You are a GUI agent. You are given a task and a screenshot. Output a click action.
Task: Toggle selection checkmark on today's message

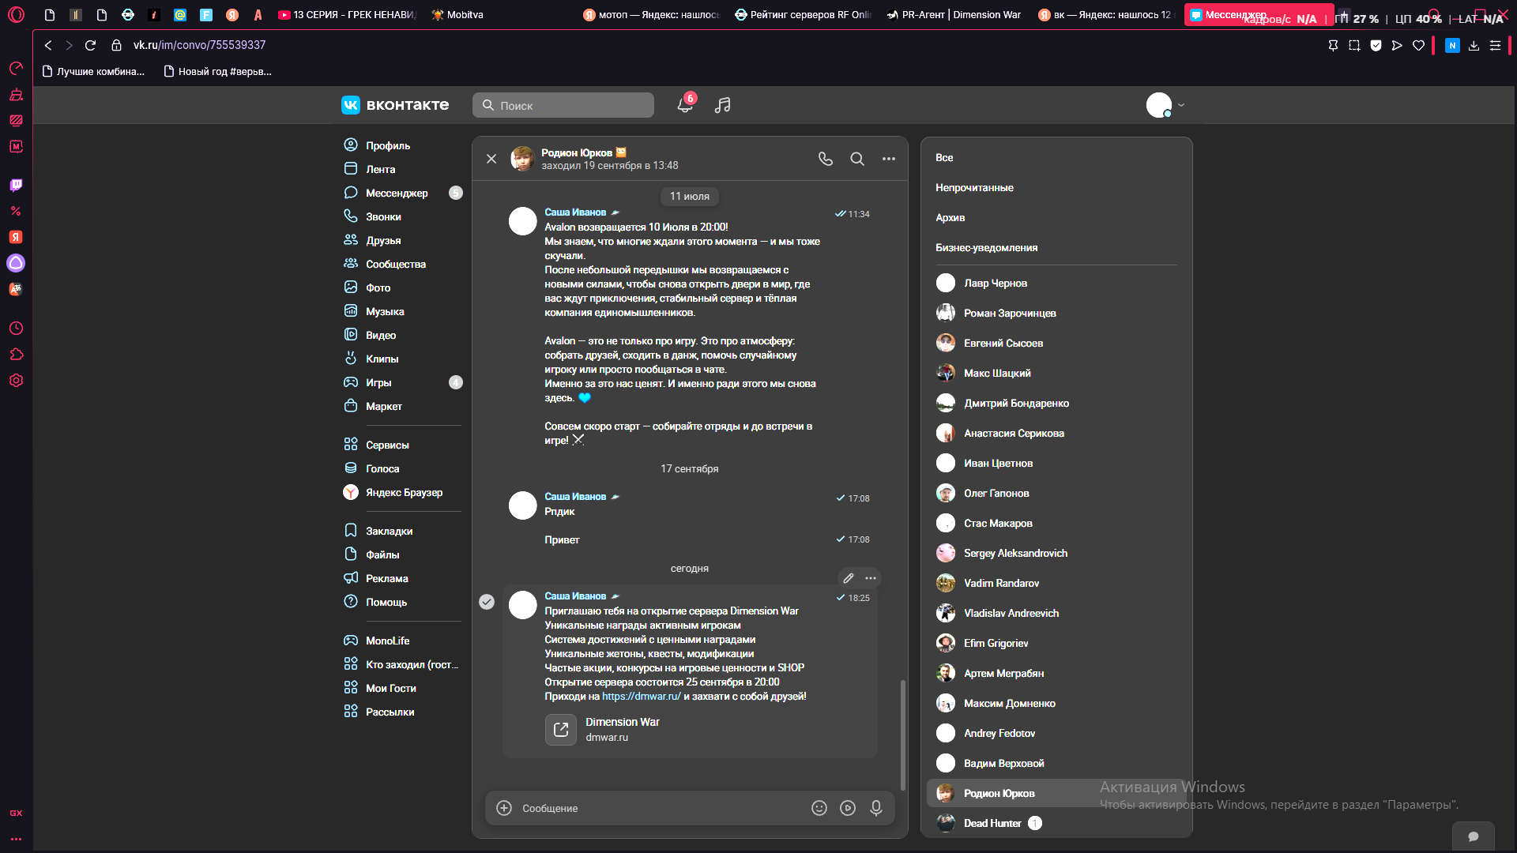487,602
